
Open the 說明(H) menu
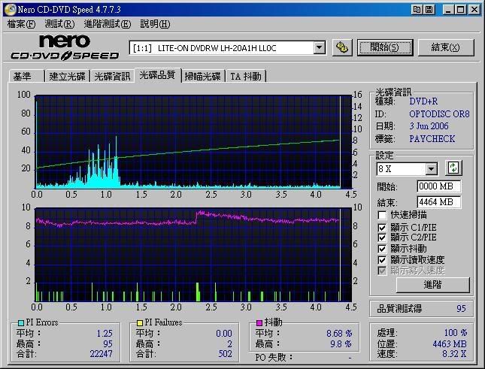pyautogui.click(x=155, y=24)
